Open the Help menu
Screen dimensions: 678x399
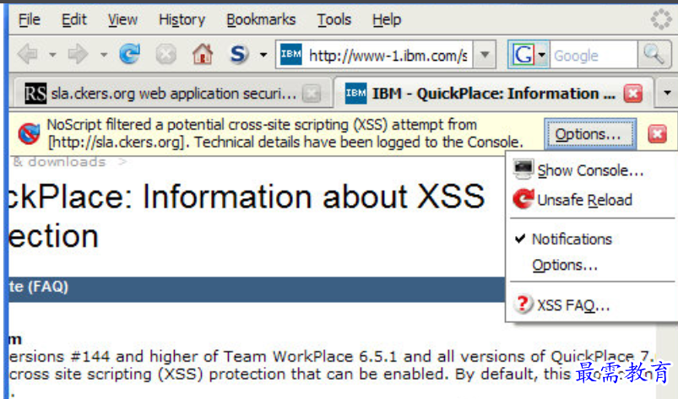coord(387,19)
